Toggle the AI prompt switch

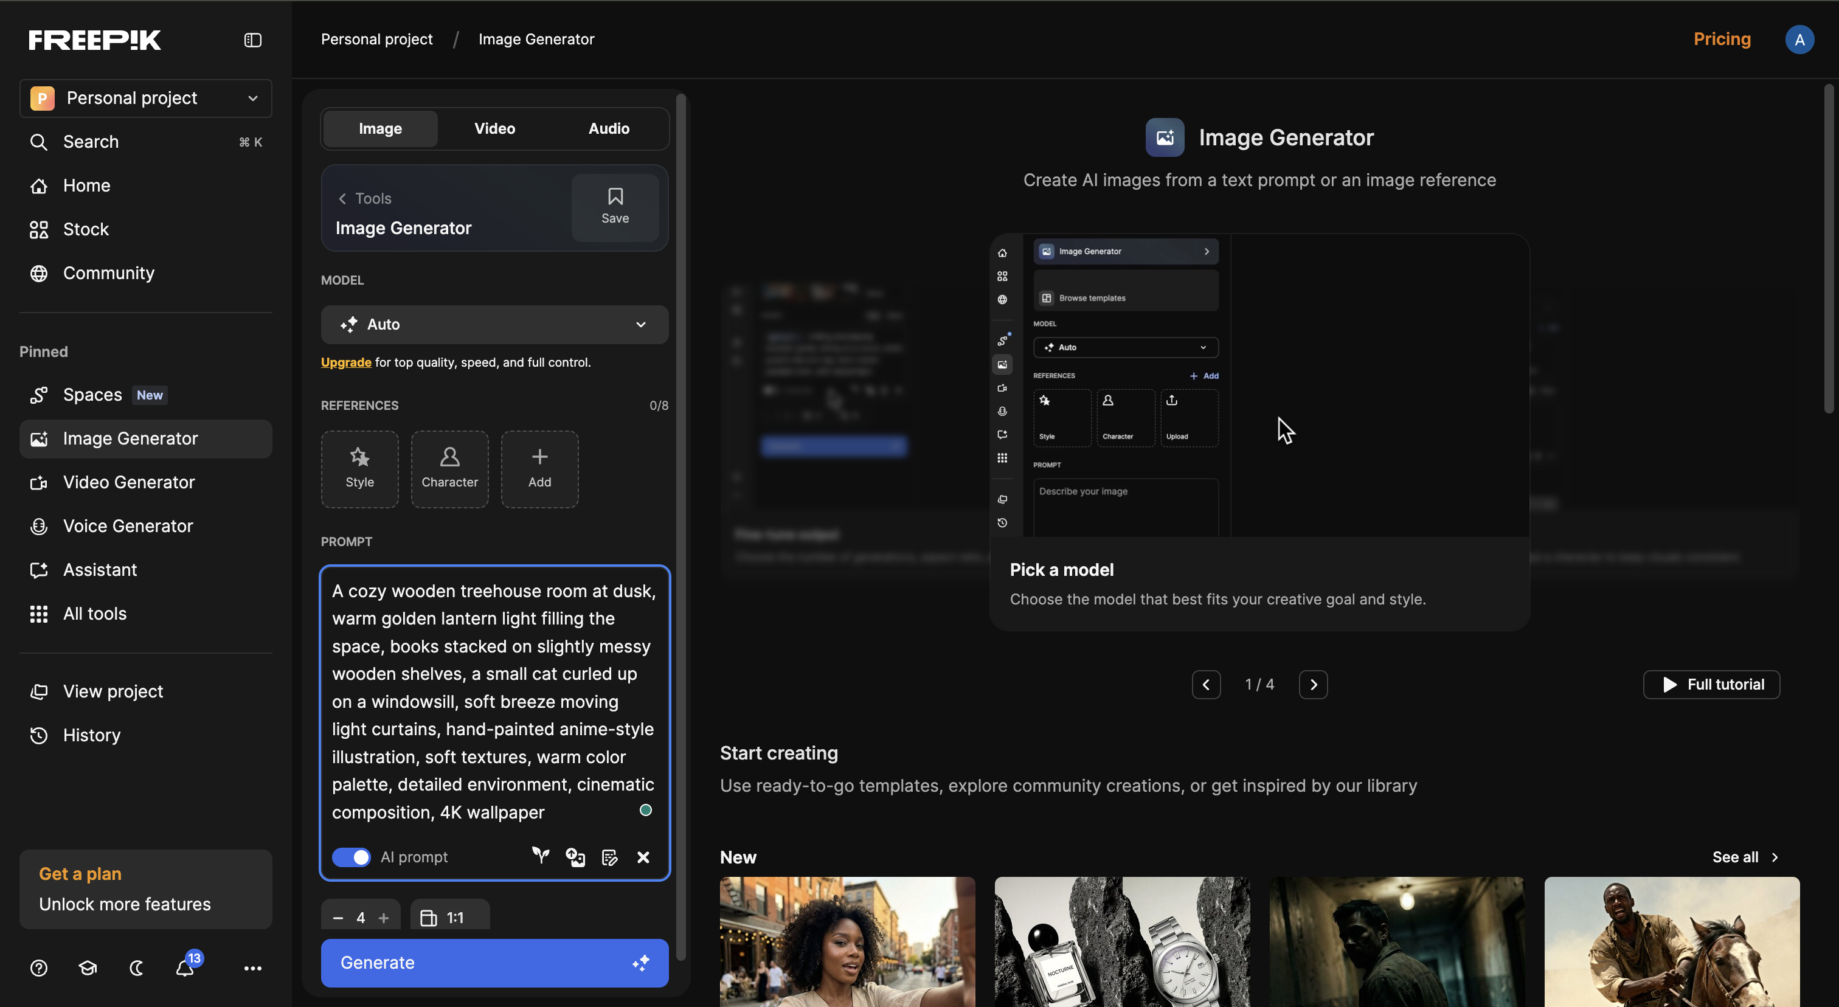[352, 857]
